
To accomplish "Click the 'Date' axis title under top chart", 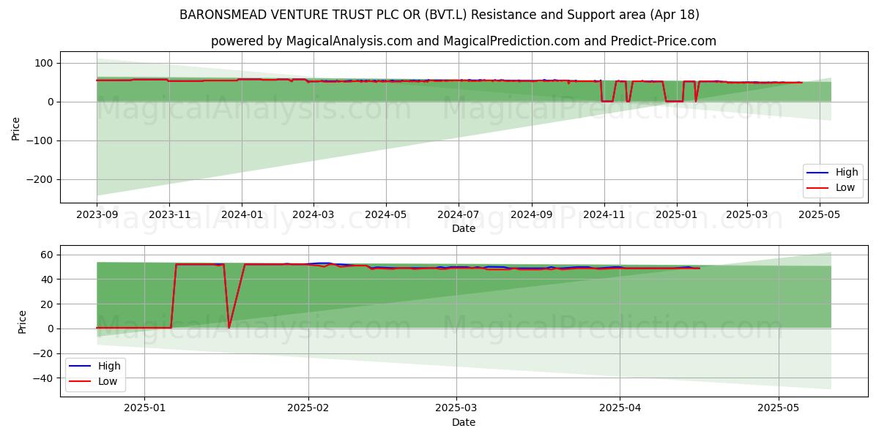I will (464, 229).
